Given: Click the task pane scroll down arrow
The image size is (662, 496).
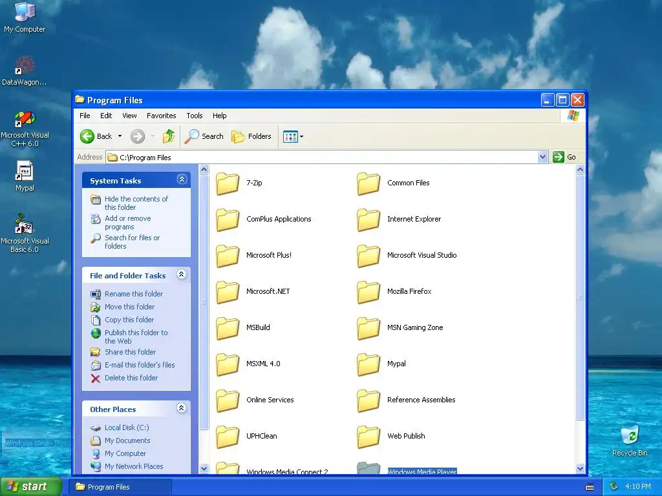Looking at the screenshot, I should pos(204,468).
